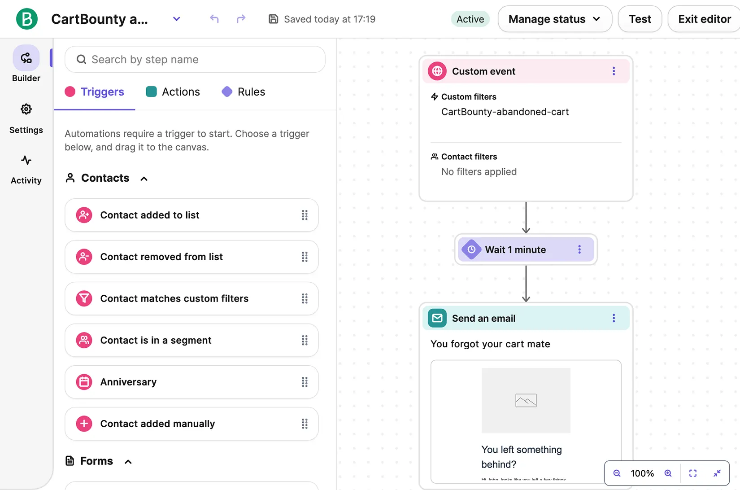Select Contact matches custom filters trigger
The height and width of the screenshot is (490, 740).
pos(192,298)
